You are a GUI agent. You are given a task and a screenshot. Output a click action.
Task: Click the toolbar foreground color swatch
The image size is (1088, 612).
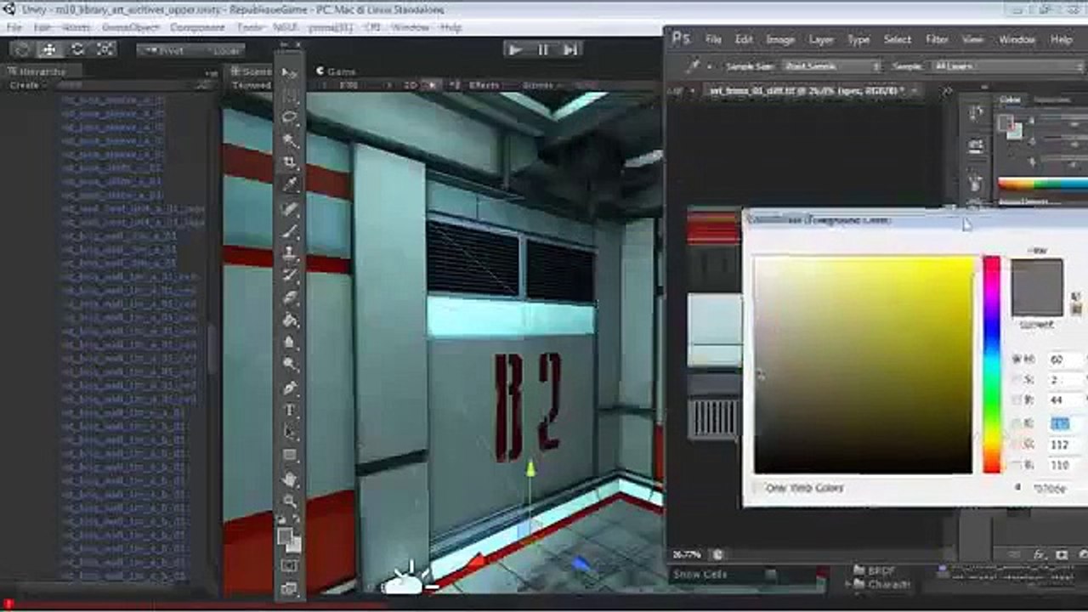click(x=286, y=535)
